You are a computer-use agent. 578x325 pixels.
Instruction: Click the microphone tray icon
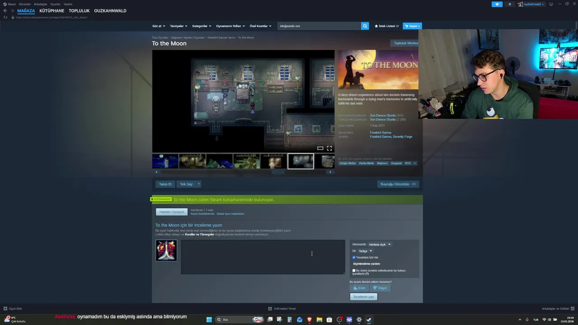click(527, 320)
